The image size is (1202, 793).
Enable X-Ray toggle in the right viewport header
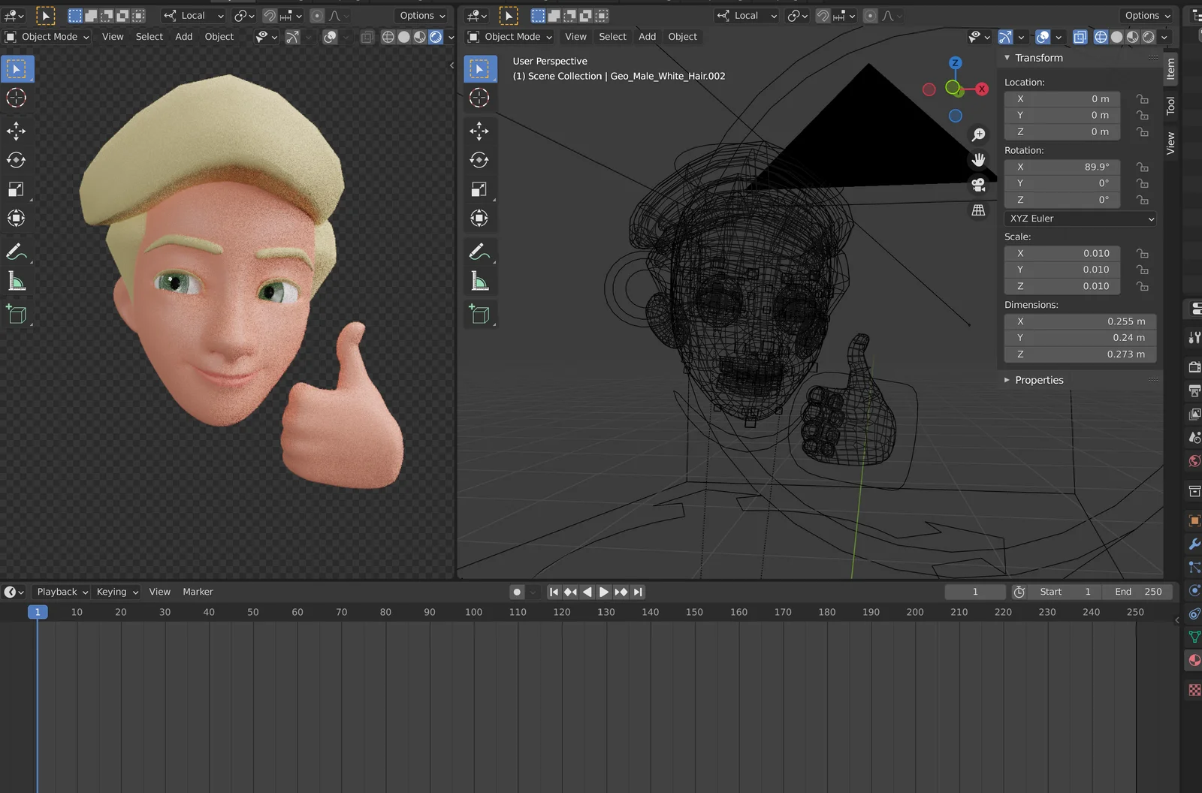click(x=1080, y=36)
